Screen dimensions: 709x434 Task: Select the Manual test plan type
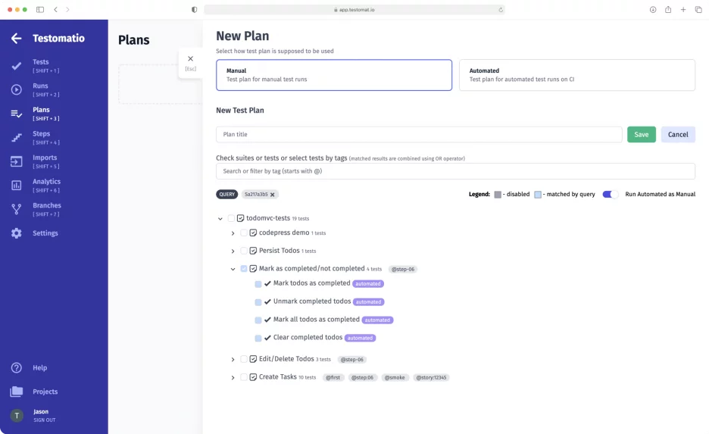coord(333,75)
